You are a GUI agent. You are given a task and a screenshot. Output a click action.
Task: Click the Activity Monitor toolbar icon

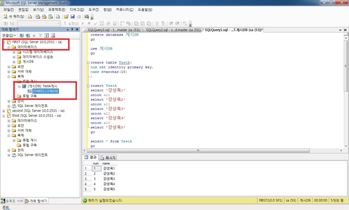87,16
